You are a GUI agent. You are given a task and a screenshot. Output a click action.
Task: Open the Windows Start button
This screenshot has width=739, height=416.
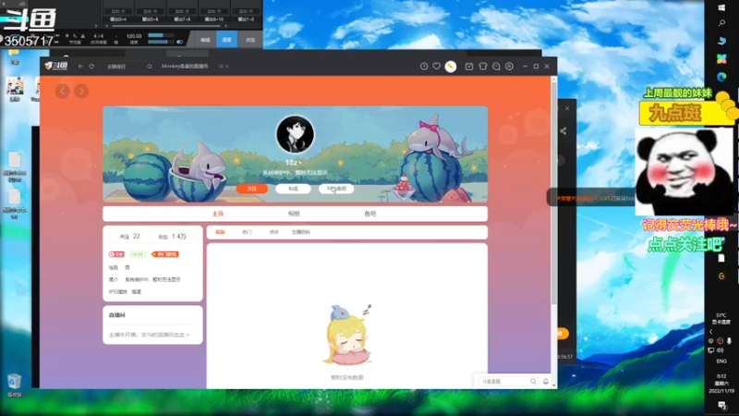pos(721,8)
